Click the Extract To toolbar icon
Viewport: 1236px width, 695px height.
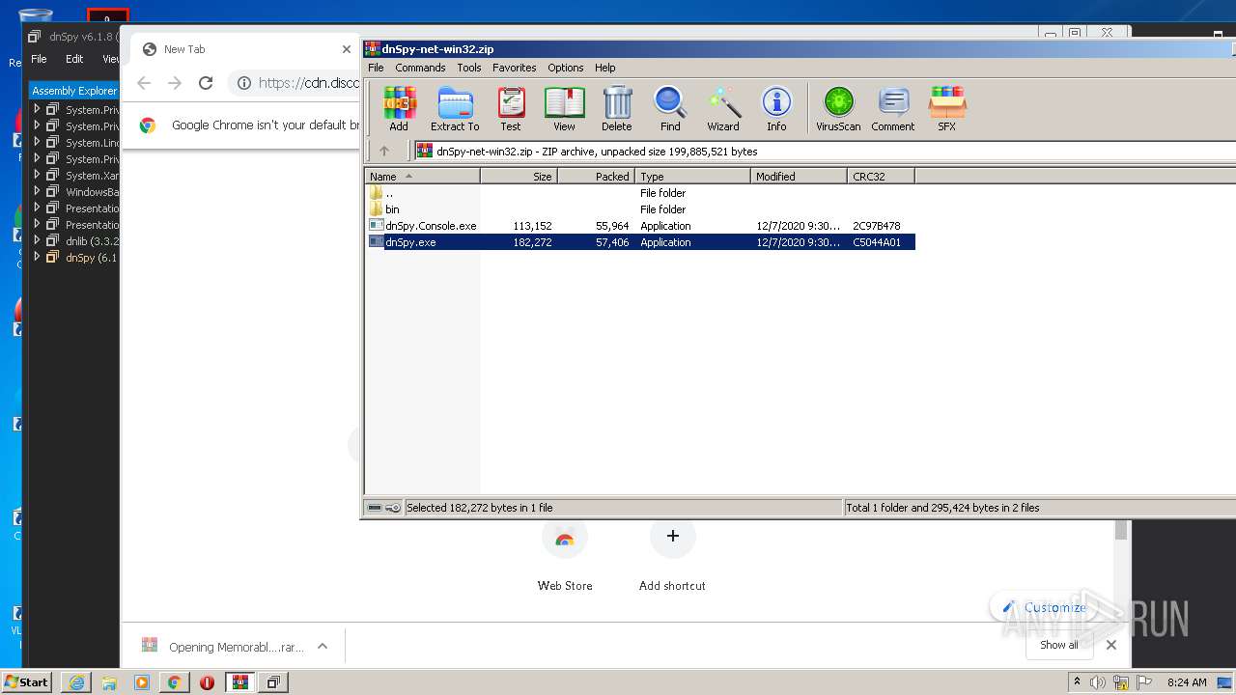pyautogui.click(x=455, y=108)
